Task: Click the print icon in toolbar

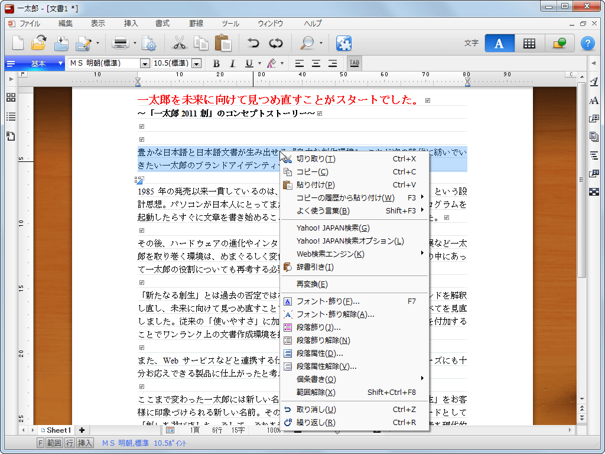Action: pos(121,43)
